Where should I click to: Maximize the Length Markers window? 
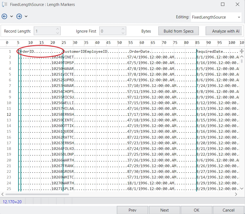coord(223,4)
